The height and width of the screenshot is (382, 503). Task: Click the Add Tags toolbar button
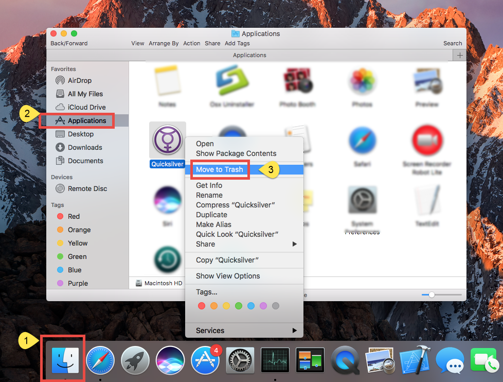tap(237, 43)
